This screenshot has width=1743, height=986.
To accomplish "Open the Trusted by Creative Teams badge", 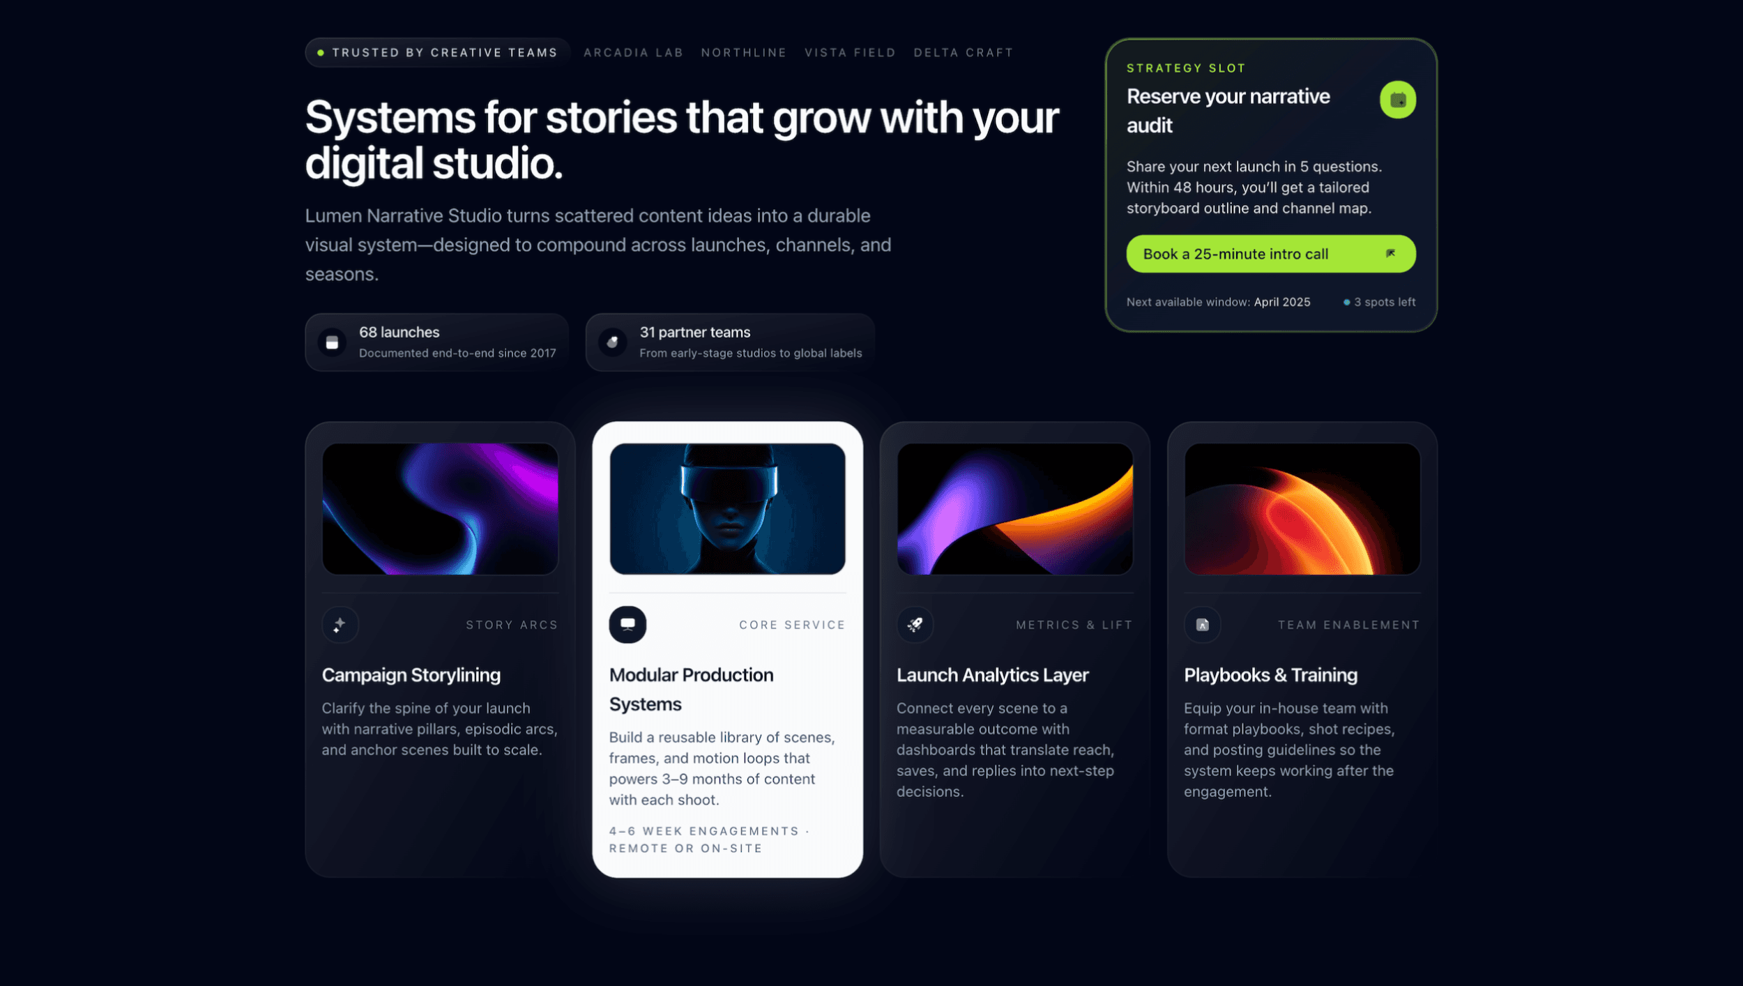I will [438, 52].
